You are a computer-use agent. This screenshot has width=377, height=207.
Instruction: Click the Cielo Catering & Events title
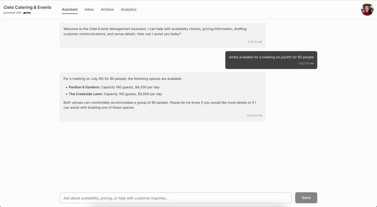click(27, 8)
